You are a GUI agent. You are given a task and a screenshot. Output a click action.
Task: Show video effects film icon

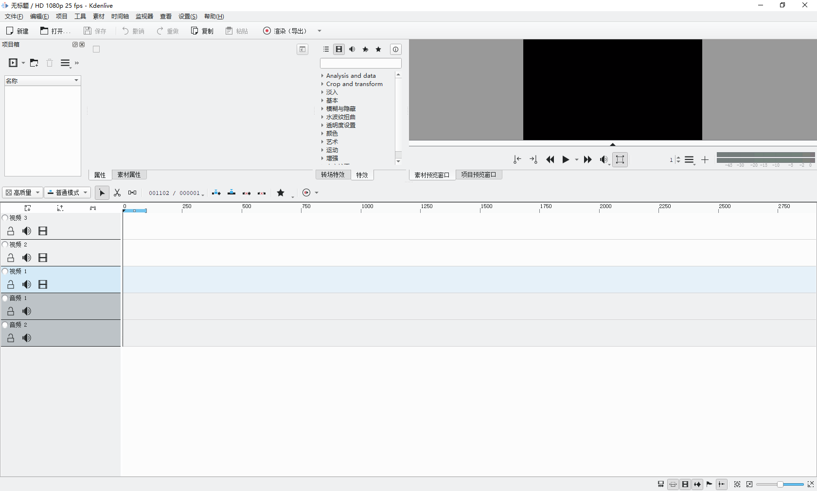339,49
